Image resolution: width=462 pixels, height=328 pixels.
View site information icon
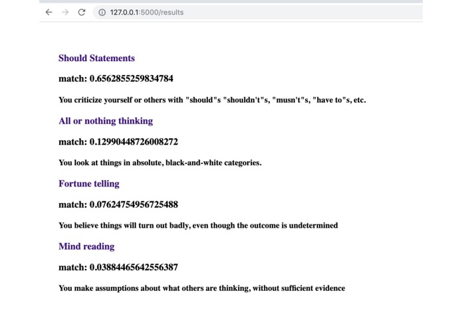102,13
